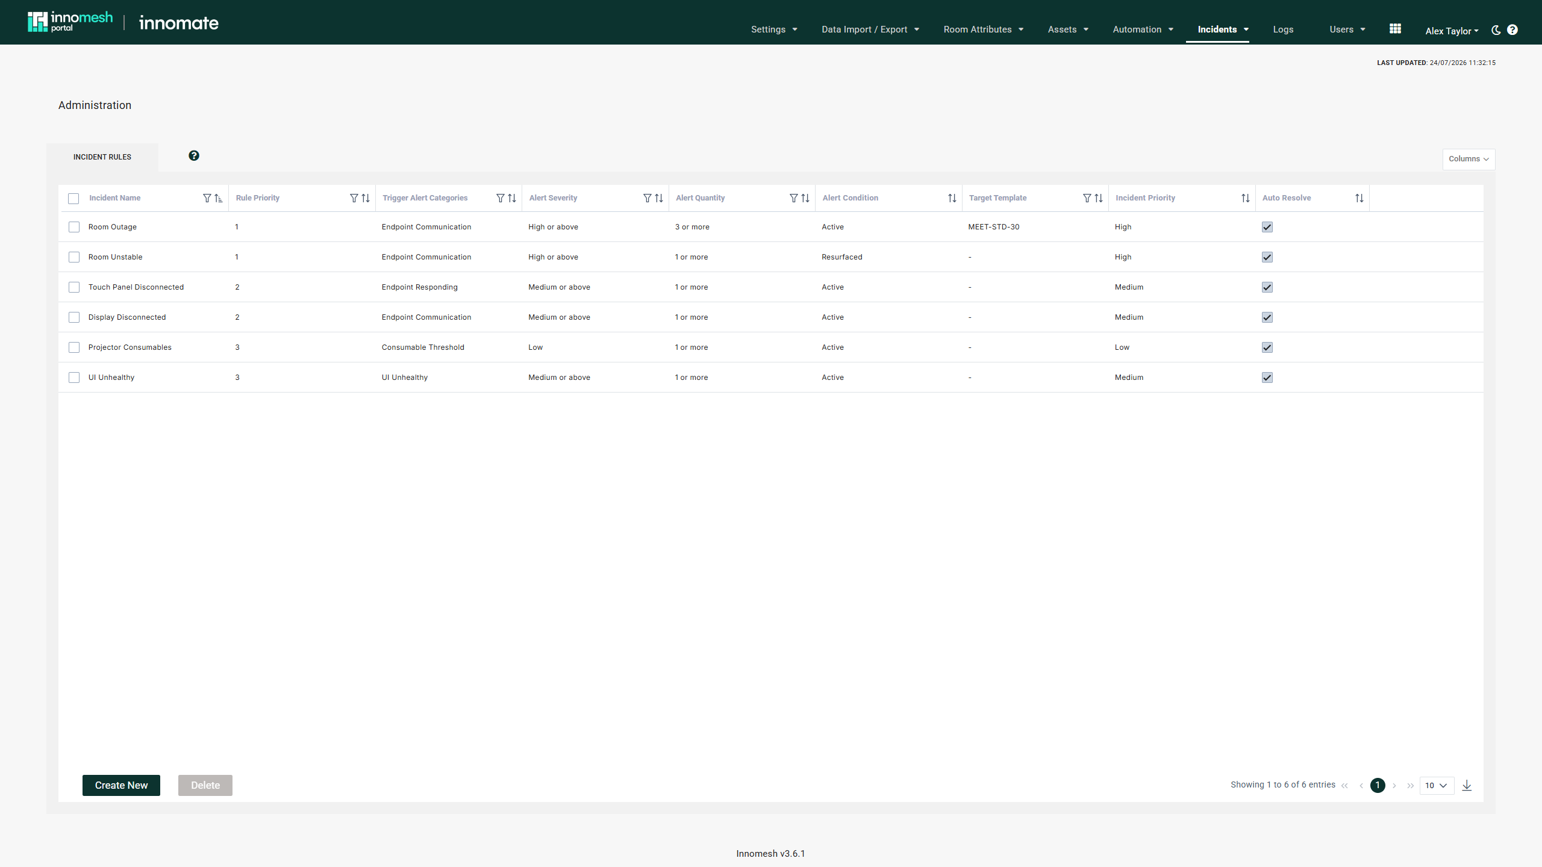Sort by Alert Severity
The image size is (1542, 867).
click(x=659, y=198)
